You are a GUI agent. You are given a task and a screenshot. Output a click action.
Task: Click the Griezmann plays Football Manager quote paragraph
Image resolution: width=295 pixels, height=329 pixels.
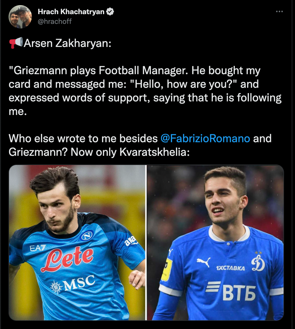pos(145,91)
